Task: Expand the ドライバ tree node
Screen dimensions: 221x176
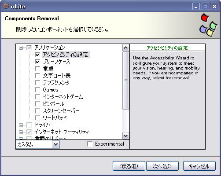Action: tap(21, 125)
